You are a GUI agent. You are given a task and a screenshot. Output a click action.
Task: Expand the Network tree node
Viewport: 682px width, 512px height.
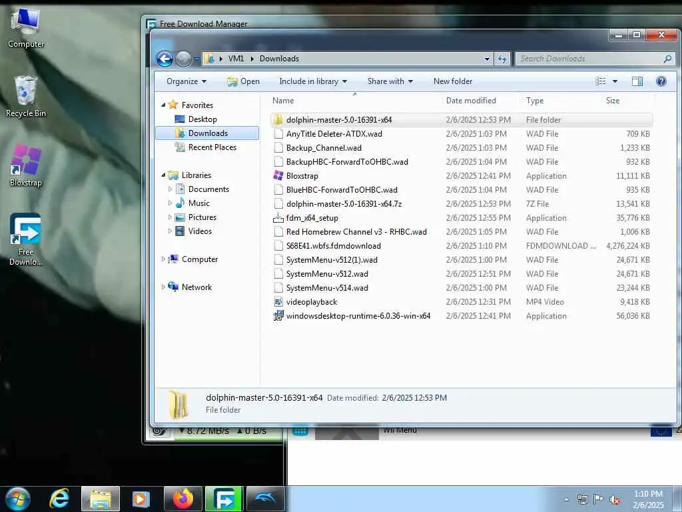163,287
